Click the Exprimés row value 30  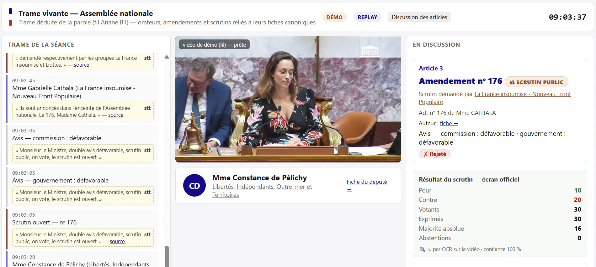click(x=577, y=219)
